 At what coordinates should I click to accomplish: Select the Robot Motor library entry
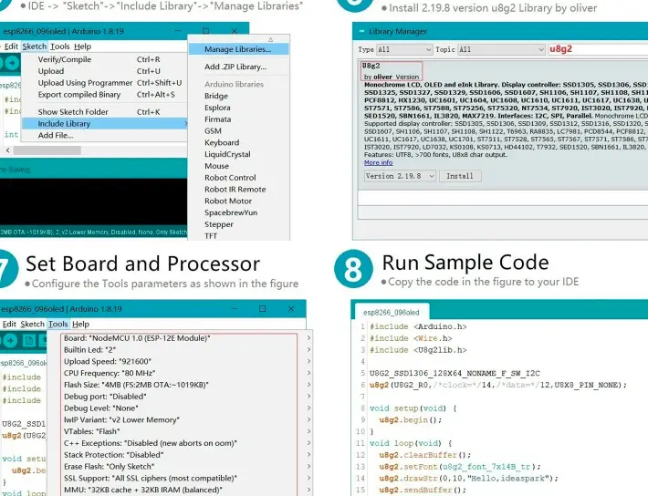[x=238, y=201]
